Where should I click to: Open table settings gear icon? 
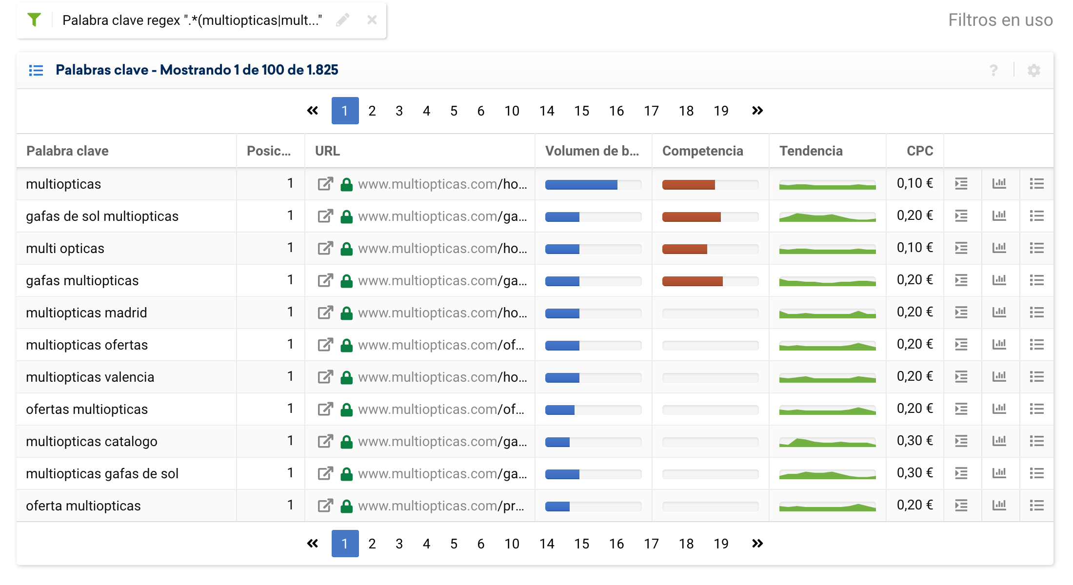coord(1034,70)
